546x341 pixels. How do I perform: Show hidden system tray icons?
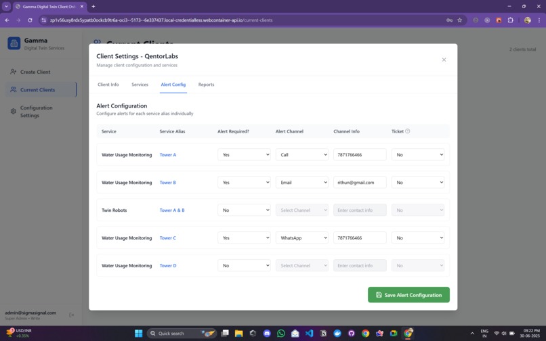472,334
